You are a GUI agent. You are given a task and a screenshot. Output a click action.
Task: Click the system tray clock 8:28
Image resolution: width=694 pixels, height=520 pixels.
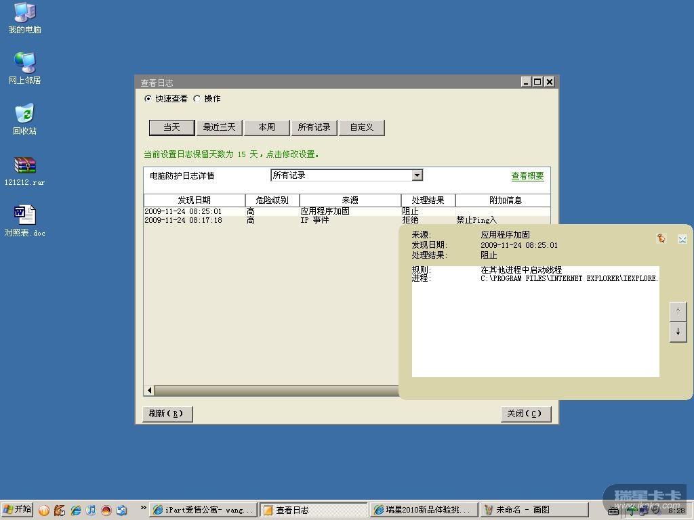coord(676,511)
